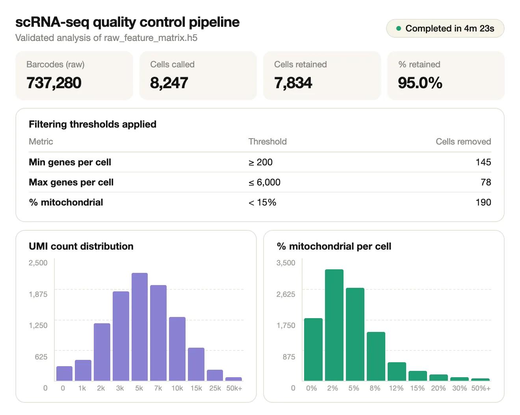Image resolution: width=520 pixels, height=415 pixels.
Task: Click the green 12% bar in the mitochondrial chart
Action: coord(397,372)
